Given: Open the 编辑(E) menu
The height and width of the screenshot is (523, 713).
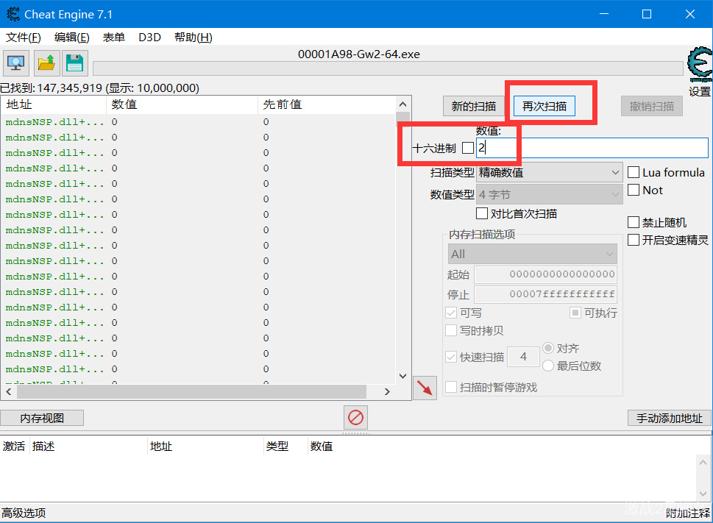Looking at the screenshot, I should 72,38.
